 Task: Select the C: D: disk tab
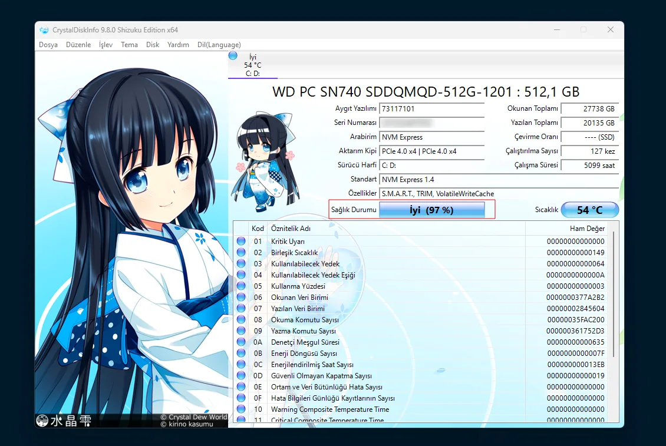[x=253, y=65]
